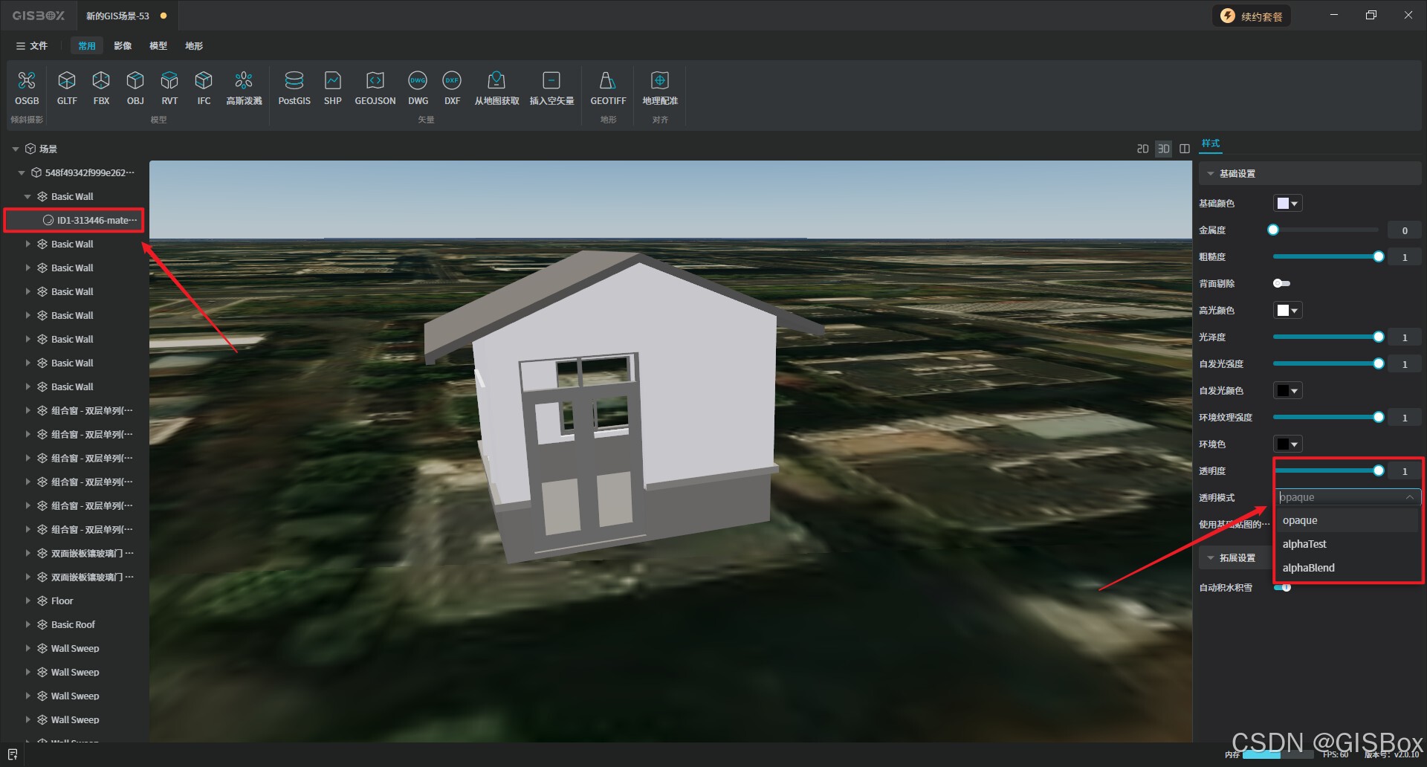Image resolution: width=1427 pixels, height=767 pixels.
Task: Import a DXF drawing
Action: pyautogui.click(x=452, y=88)
